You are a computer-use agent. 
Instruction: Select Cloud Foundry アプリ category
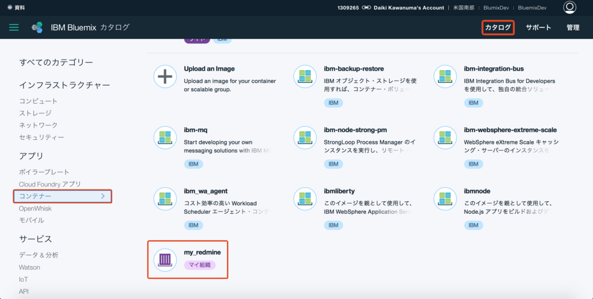pos(50,184)
